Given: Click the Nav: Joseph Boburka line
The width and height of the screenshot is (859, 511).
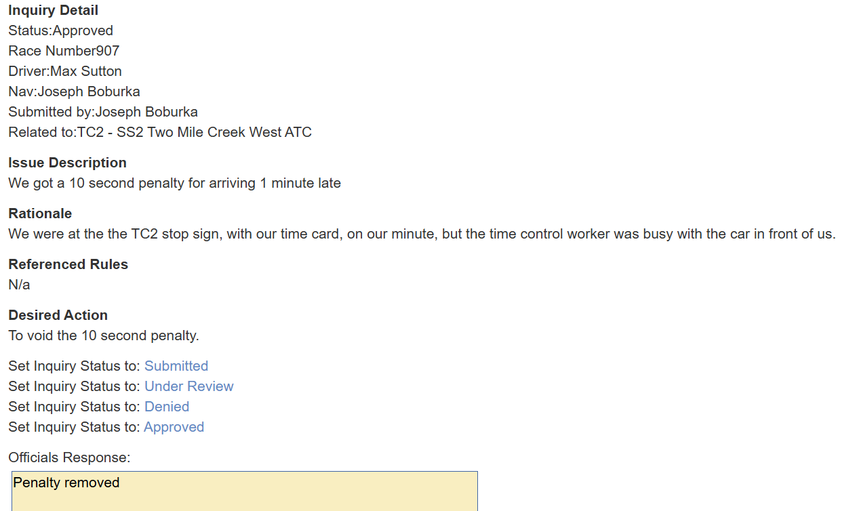Looking at the screenshot, I should [74, 91].
